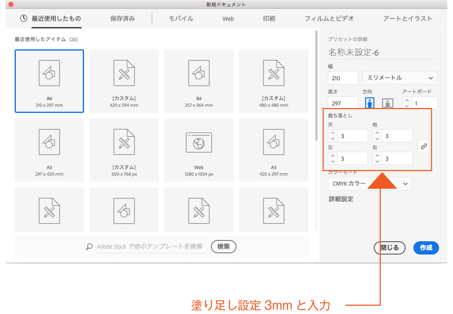This screenshot has width=453, height=314.
Task: Click the 地 bottom bleed stepper
Action: pyautogui.click(x=377, y=136)
